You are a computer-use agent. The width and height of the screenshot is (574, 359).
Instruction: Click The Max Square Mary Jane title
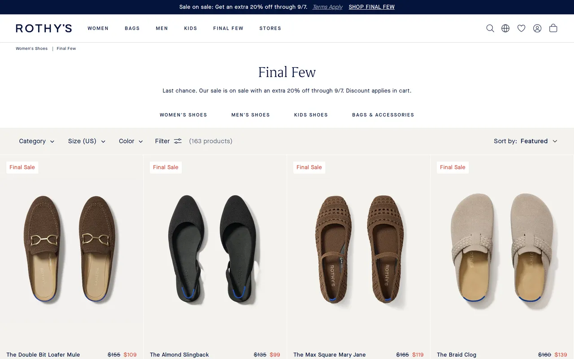(x=330, y=355)
